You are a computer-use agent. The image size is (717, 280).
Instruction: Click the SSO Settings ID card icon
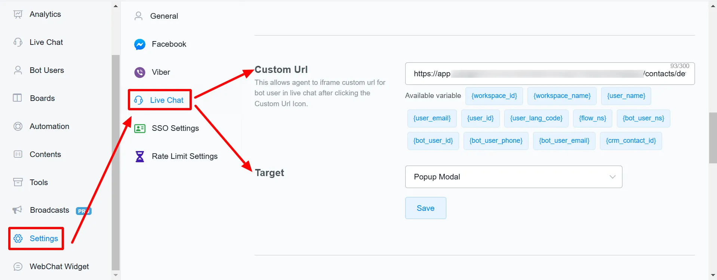140,129
